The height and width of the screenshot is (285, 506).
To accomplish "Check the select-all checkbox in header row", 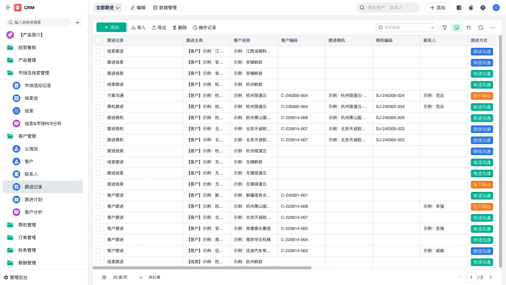I will pos(98,41).
